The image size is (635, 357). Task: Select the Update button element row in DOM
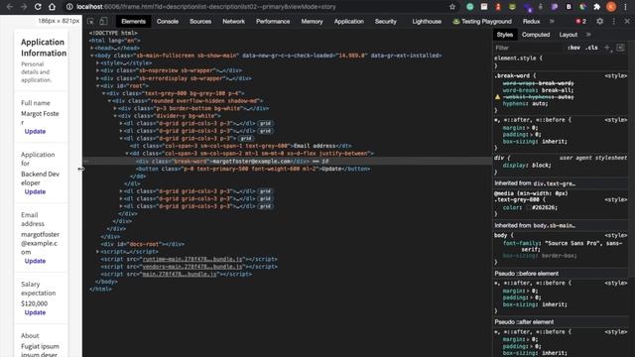point(253,169)
